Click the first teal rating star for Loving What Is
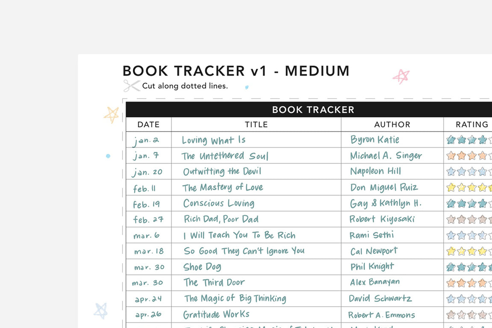The image size is (492, 328). click(x=451, y=140)
